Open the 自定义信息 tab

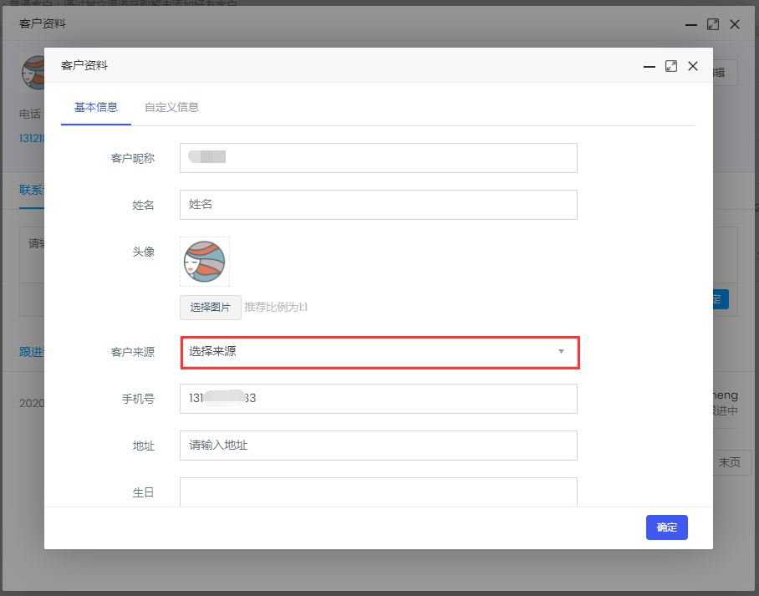pyautogui.click(x=171, y=107)
